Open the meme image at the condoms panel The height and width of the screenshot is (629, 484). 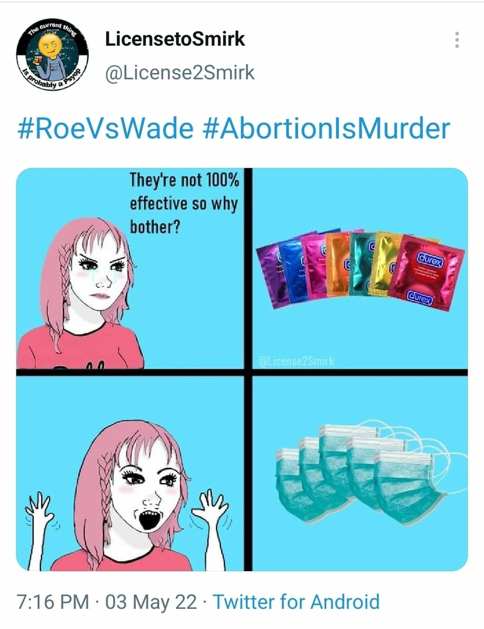click(360, 268)
